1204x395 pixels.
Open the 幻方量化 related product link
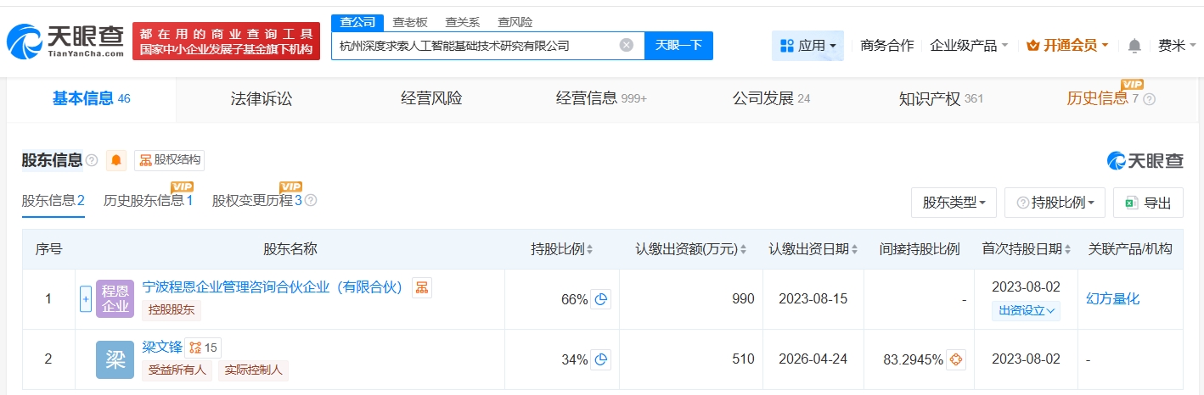[1112, 298]
